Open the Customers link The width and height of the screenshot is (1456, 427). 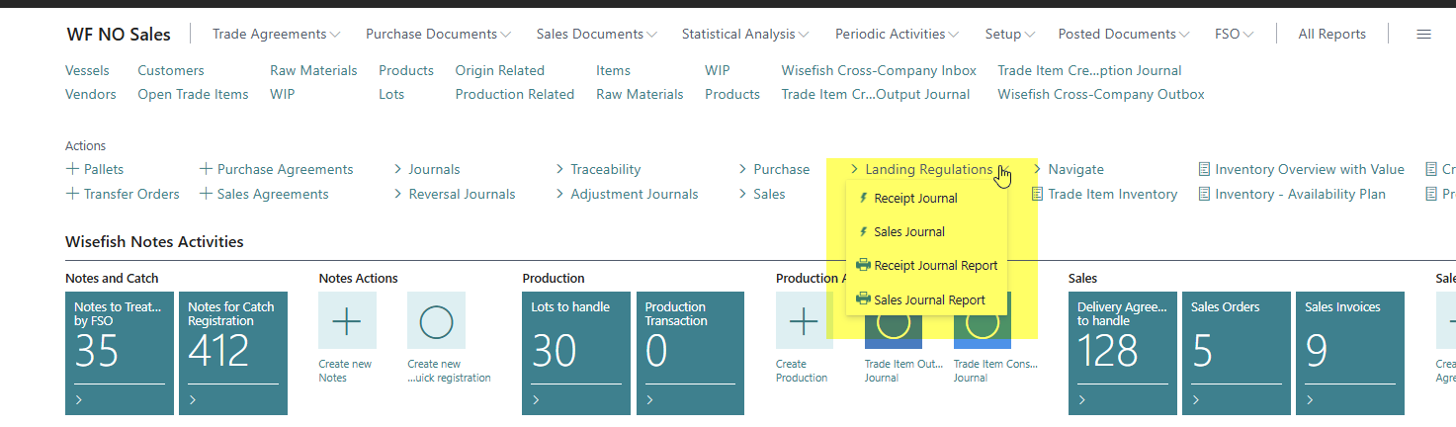[171, 70]
